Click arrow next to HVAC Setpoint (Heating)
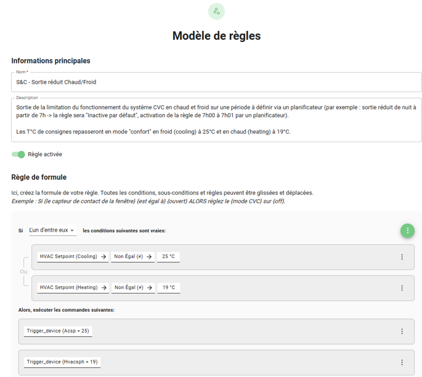Image resolution: width=422 pixels, height=377 pixels. coord(103,288)
